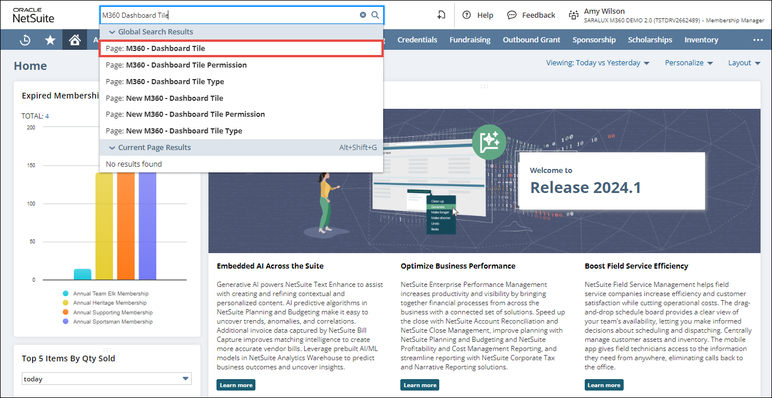
Task: Click Learn more under Embedded AI Across the Suite
Action: point(236,385)
